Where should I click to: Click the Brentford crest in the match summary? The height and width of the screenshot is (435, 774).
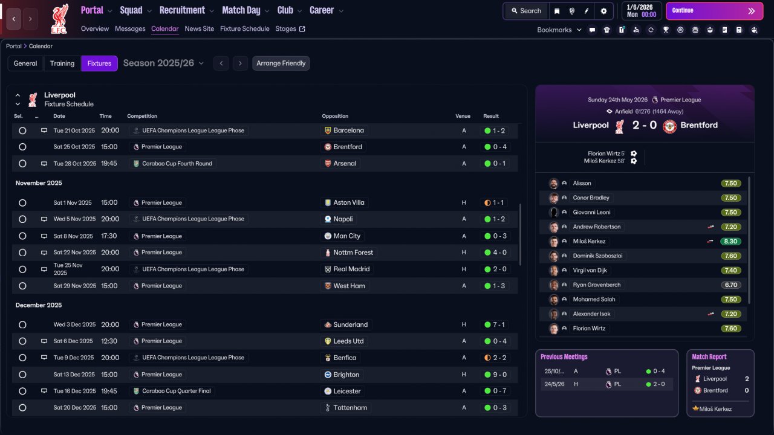coord(669,126)
